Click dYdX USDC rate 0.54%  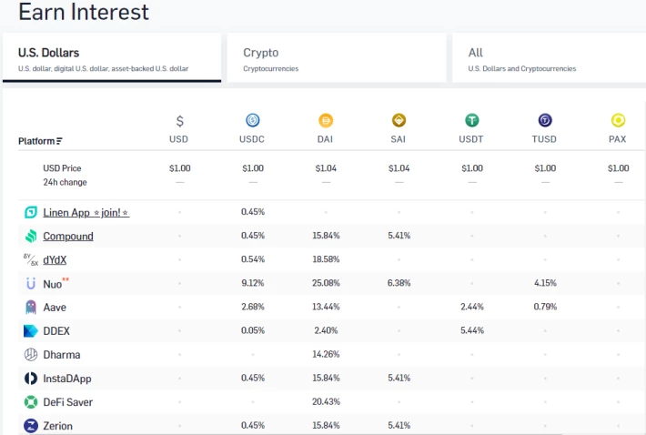(x=253, y=259)
